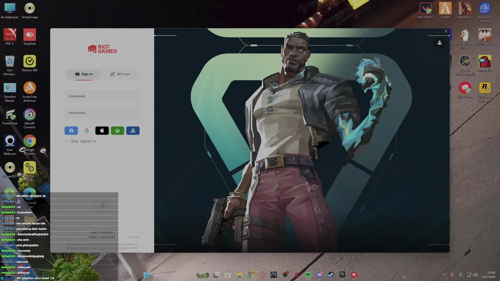500x281 pixels.
Task: Click the arrow sign-in submit button
Action: (x=102, y=205)
